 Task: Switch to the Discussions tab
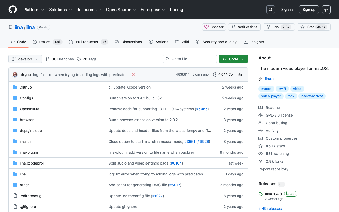(128, 42)
